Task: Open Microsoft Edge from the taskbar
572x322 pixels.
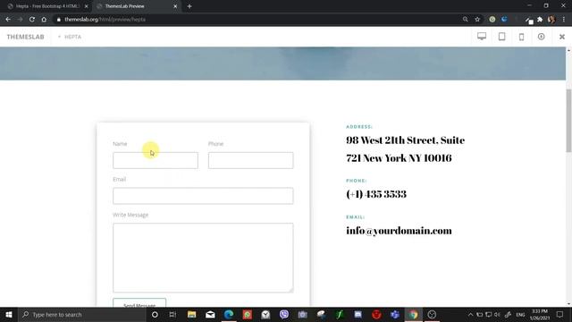Action: (x=229, y=314)
